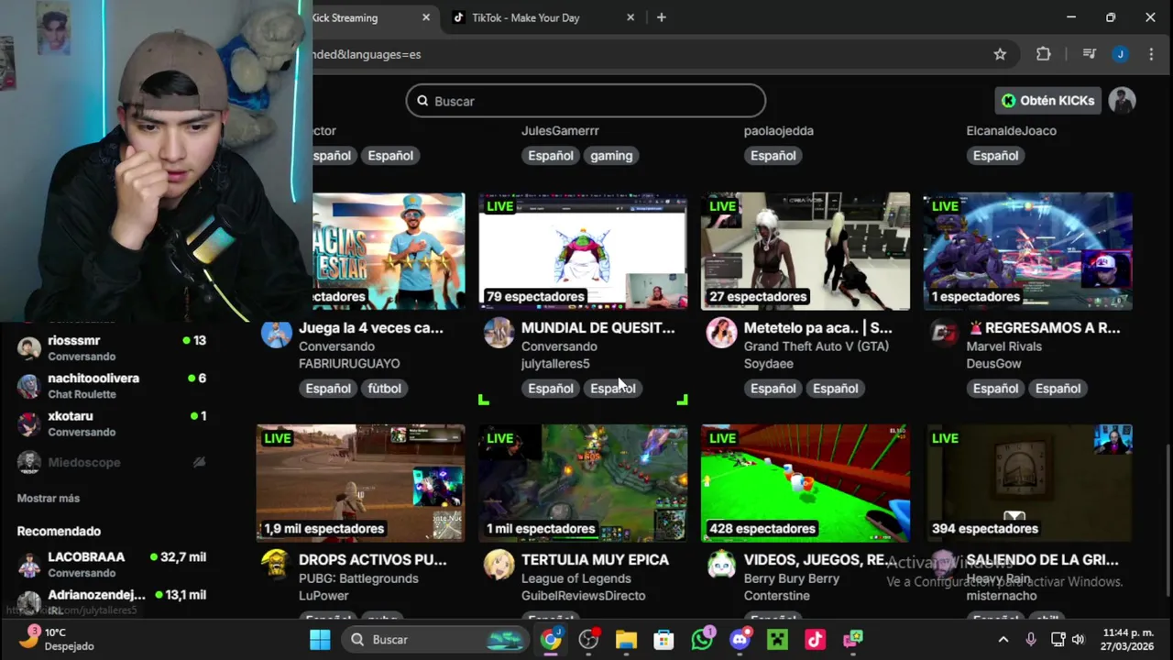Click Mostrar más in the sidebar
This screenshot has width=1173, height=660.
[49, 498]
